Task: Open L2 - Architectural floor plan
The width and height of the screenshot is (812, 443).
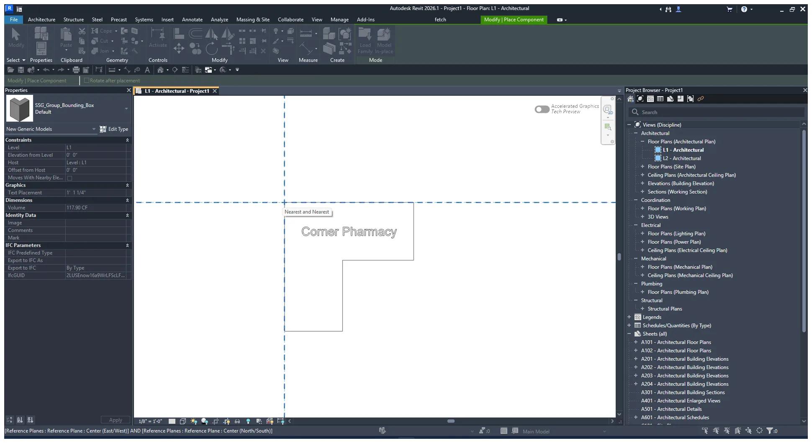Action: [681, 158]
